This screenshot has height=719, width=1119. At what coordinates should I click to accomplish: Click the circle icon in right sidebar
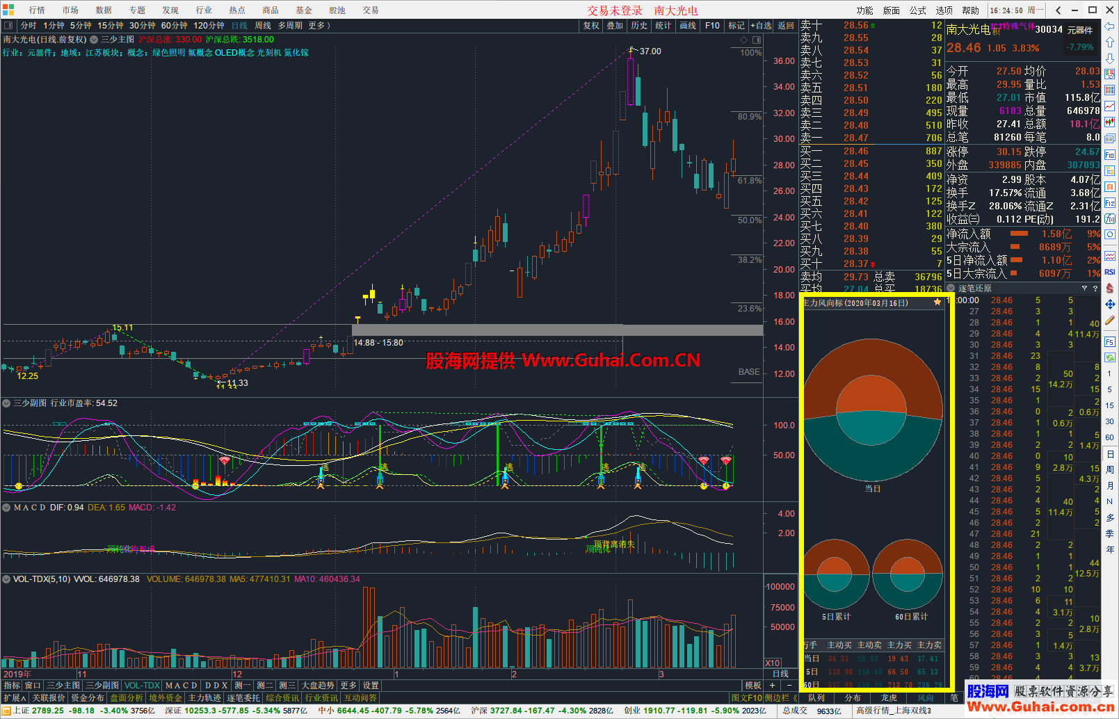(x=1109, y=235)
